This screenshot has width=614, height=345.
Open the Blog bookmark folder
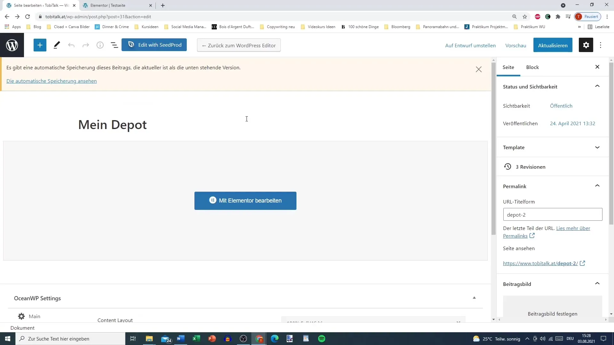click(x=34, y=27)
